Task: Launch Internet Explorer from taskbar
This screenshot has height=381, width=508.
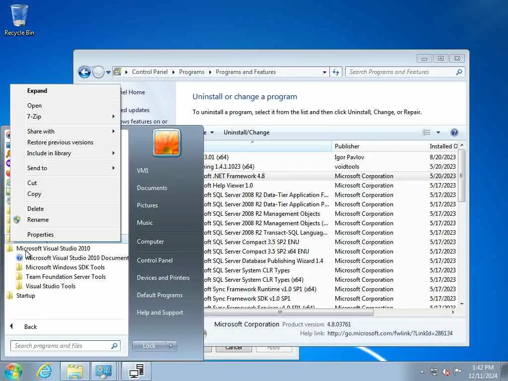Action: click(44, 371)
